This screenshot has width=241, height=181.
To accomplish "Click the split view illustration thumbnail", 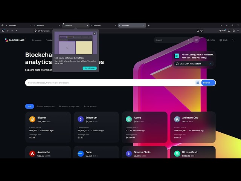I will point(76,43).
